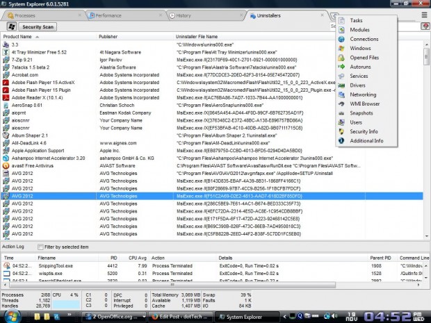Click the Connections globe icon
The height and width of the screenshot is (323, 431).
point(341,39)
